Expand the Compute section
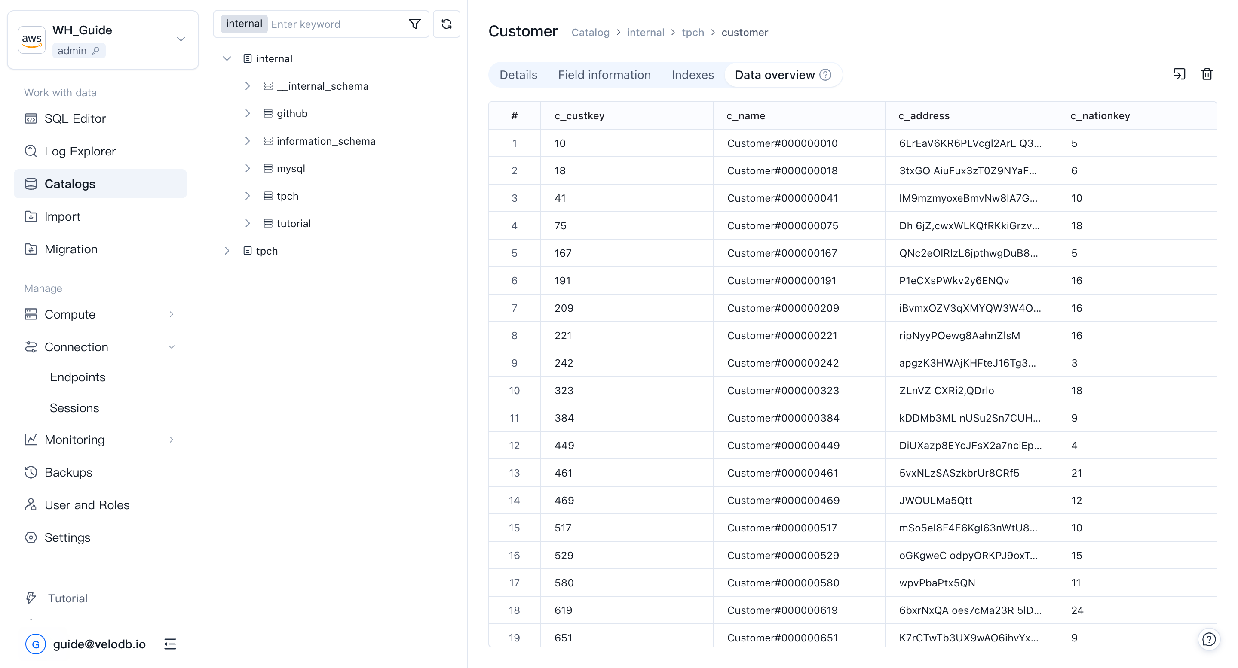The width and height of the screenshot is (1238, 668). pos(172,314)
